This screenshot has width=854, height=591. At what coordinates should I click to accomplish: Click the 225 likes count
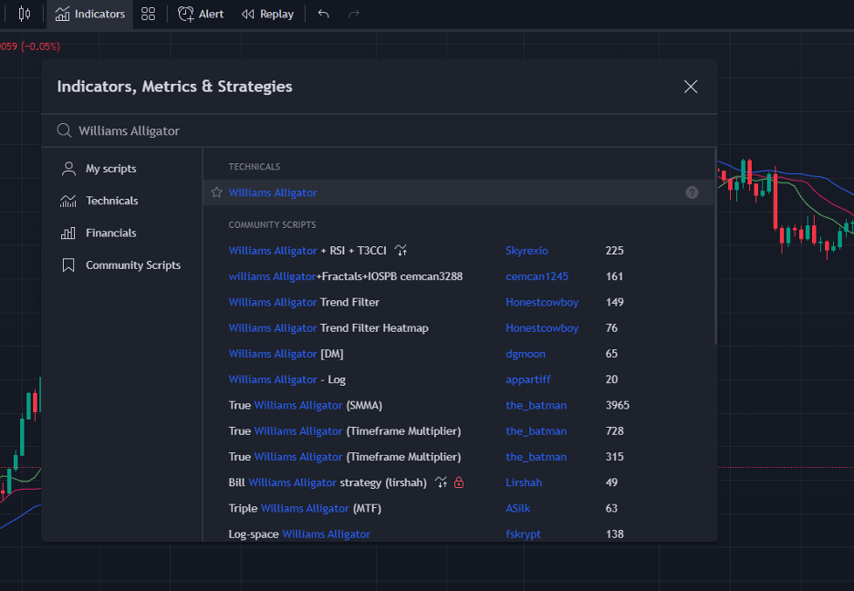[614, 250]
